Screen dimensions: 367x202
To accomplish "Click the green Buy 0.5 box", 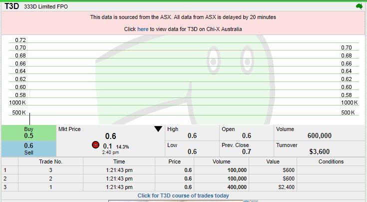I will click(29, 133).
